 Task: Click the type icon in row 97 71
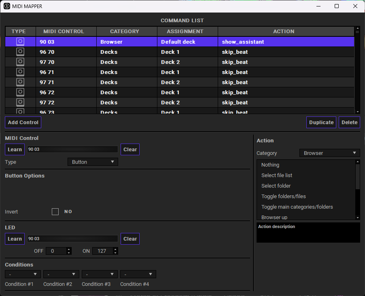coord(20,82)
